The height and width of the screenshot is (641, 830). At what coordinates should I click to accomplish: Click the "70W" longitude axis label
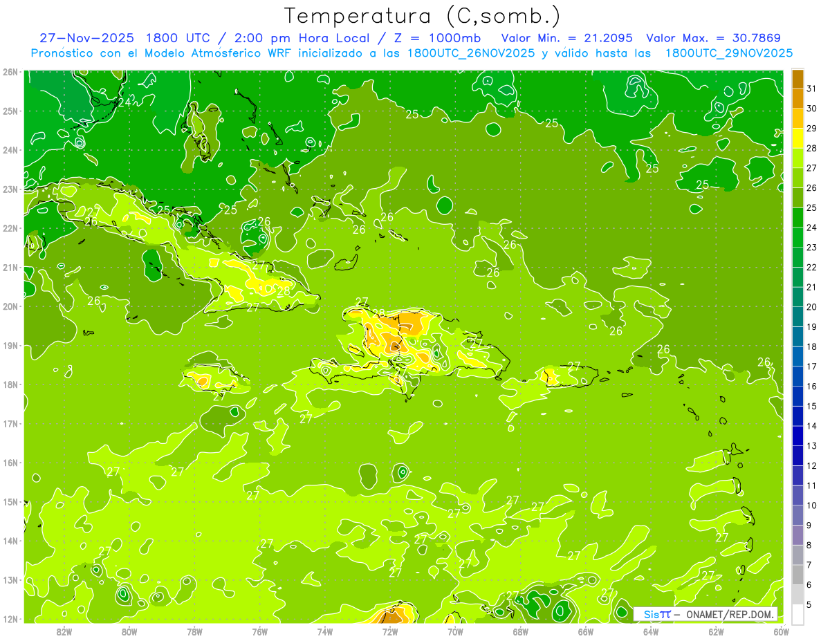tap(455, 631)
